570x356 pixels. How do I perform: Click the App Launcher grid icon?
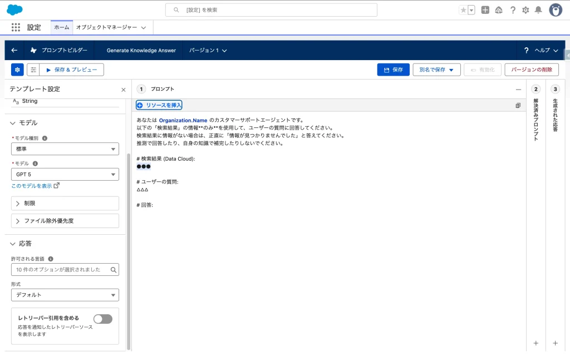point(16,27)
